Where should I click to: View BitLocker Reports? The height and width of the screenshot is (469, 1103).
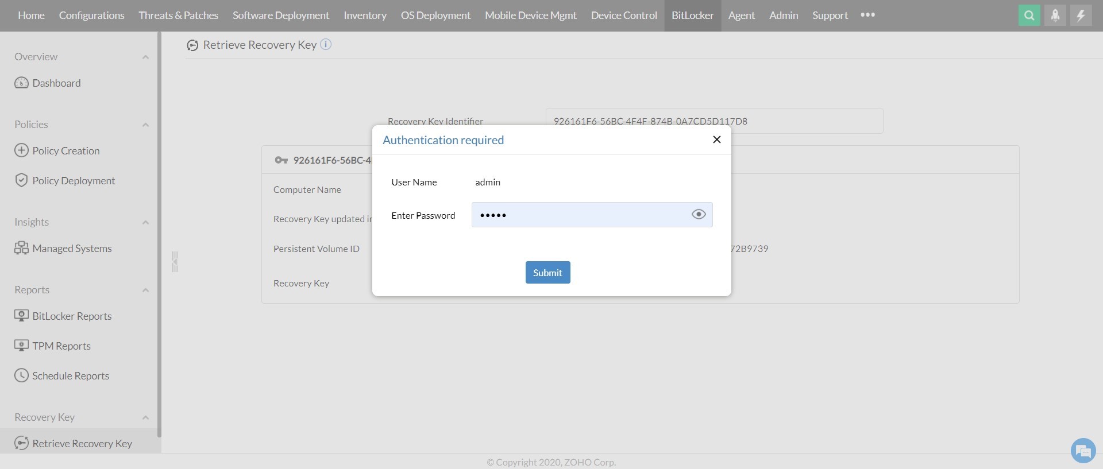coord(72,316)
